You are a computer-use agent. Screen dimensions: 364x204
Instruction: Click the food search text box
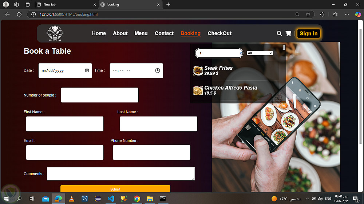click(x=219, y=53)
